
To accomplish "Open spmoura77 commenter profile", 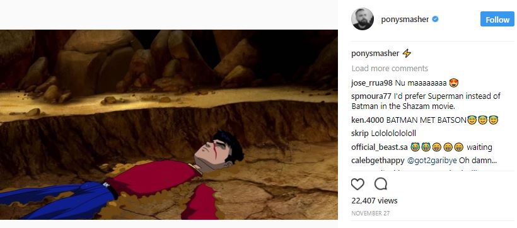I will pos(371,96).
